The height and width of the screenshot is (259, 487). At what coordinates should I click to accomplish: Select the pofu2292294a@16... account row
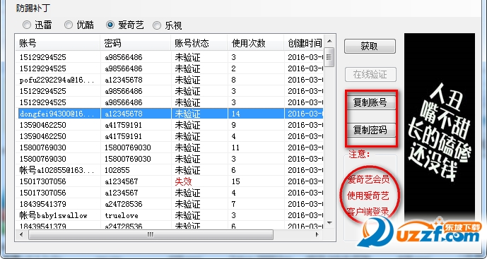[169, 80]
